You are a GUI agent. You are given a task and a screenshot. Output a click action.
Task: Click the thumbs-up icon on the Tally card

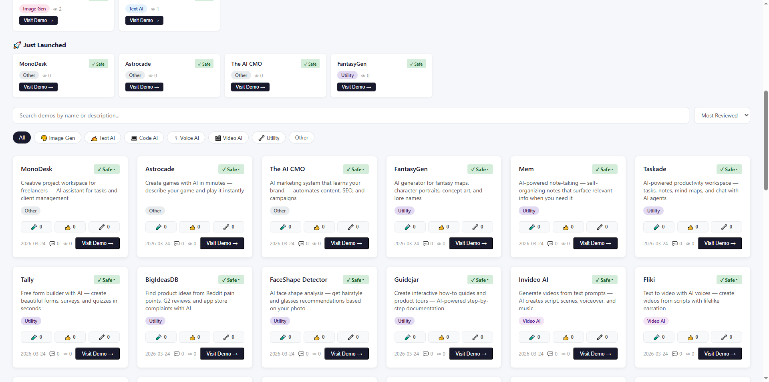(68, 338)
